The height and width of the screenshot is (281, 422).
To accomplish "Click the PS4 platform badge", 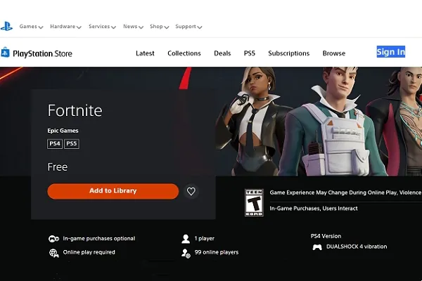I will pyautogui.click(x=55, y=143).
